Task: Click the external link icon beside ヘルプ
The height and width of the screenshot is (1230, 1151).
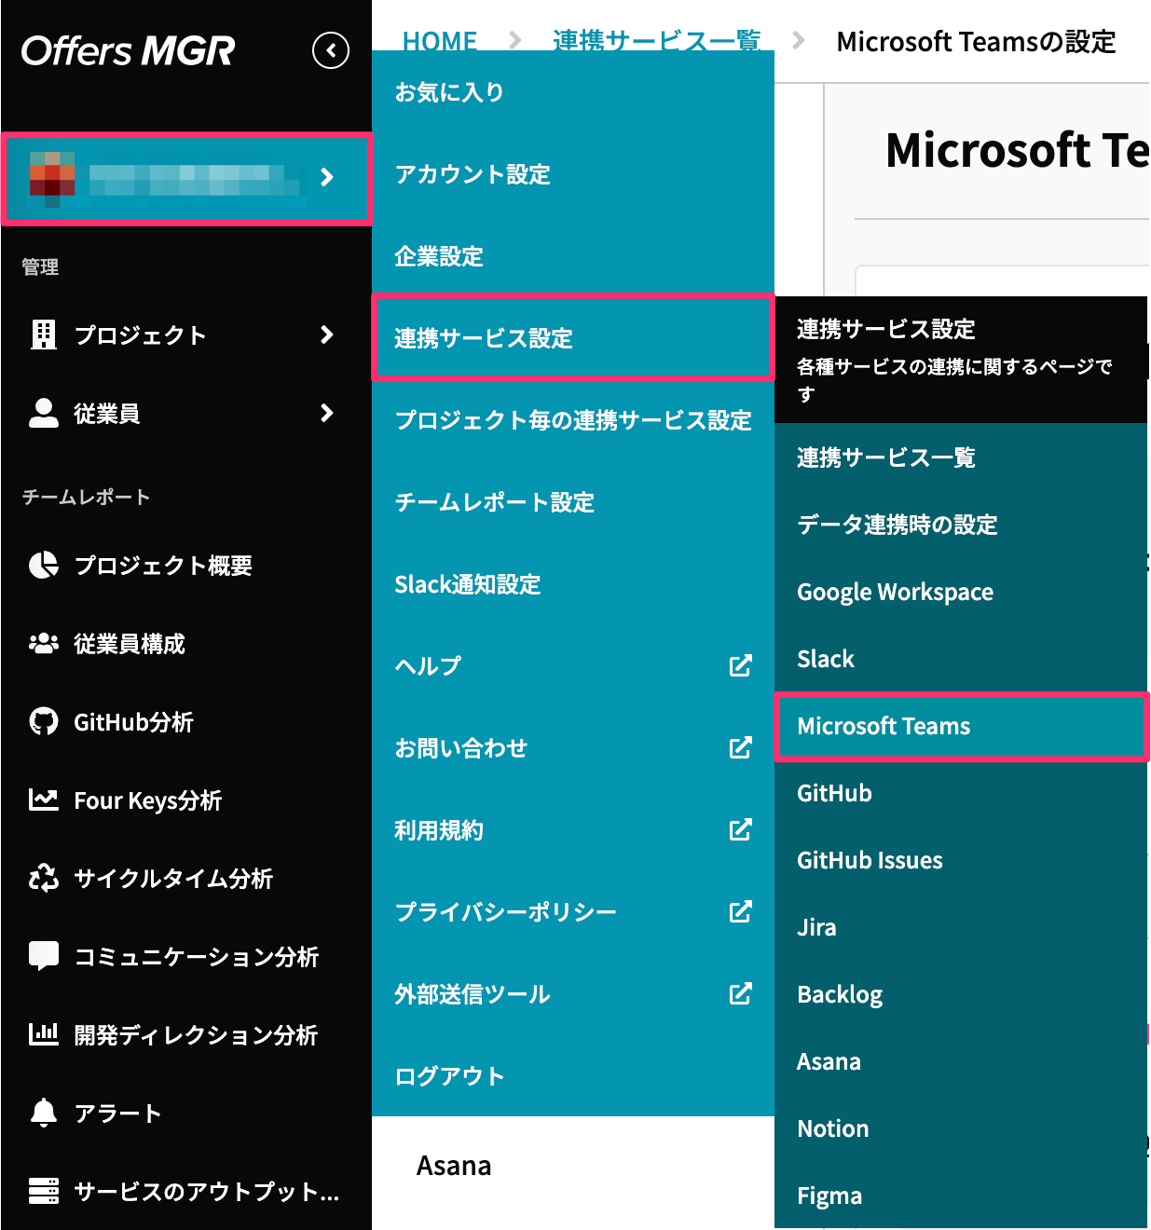Action: pos(740,665)
